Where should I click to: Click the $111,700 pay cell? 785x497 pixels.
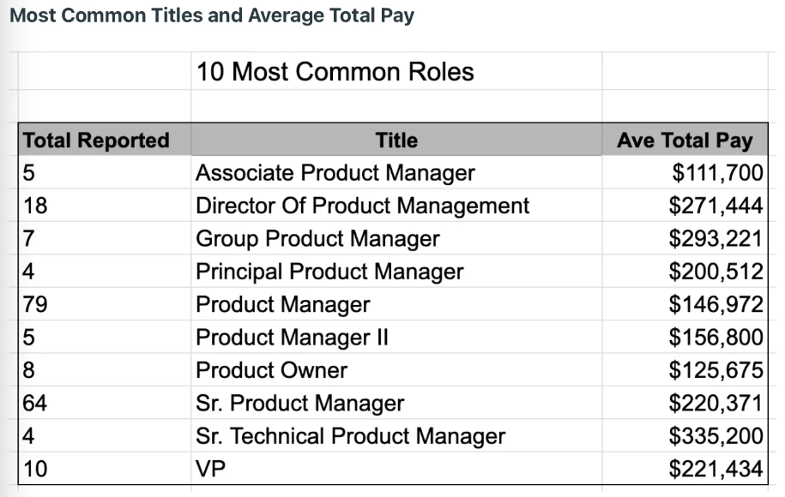click(x=685, y=172)
